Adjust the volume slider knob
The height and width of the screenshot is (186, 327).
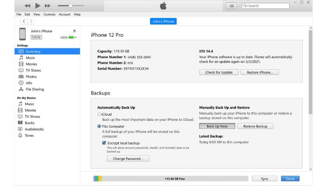pyautogui.click(x=71, y=6)
